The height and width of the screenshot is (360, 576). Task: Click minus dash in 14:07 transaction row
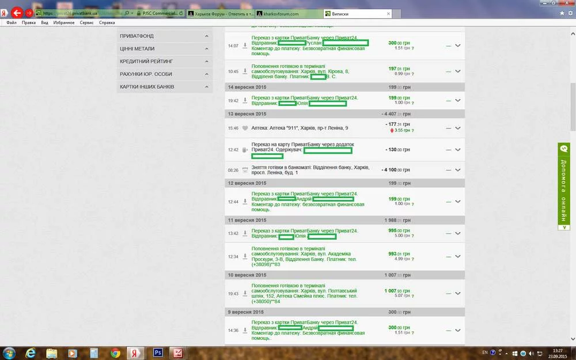click(x=448, y=46)
